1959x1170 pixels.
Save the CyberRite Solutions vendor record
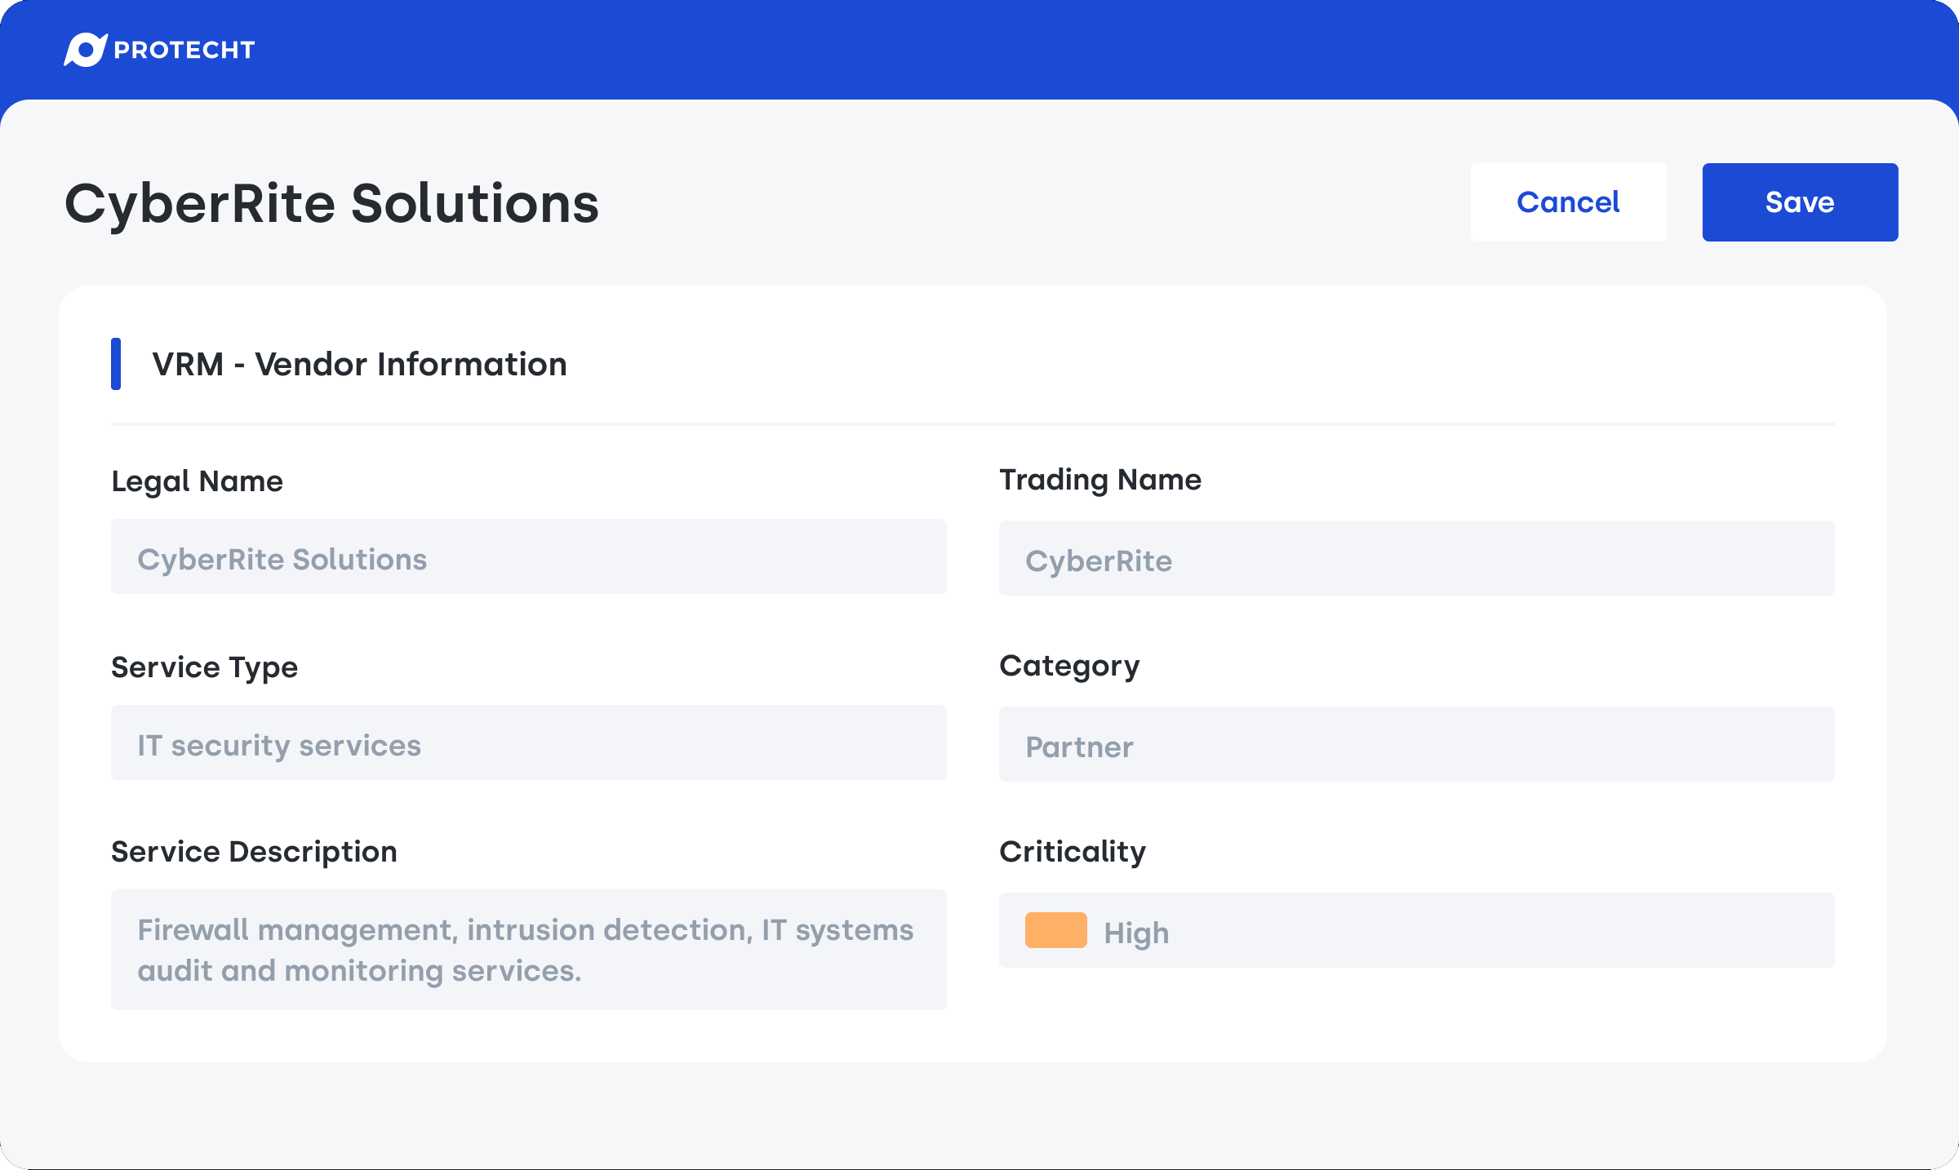point(1799,202)
